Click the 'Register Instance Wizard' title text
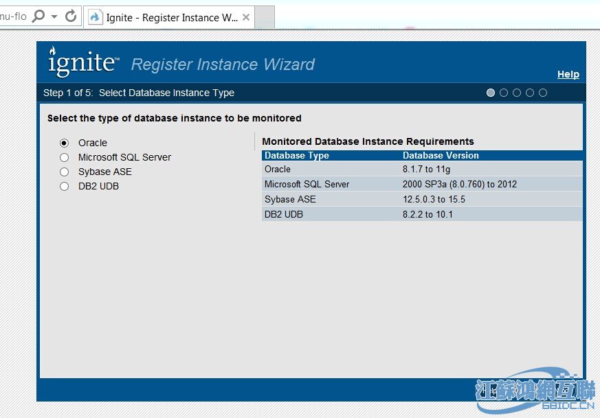The image size is (600, 418). click(x=223, y=65)
